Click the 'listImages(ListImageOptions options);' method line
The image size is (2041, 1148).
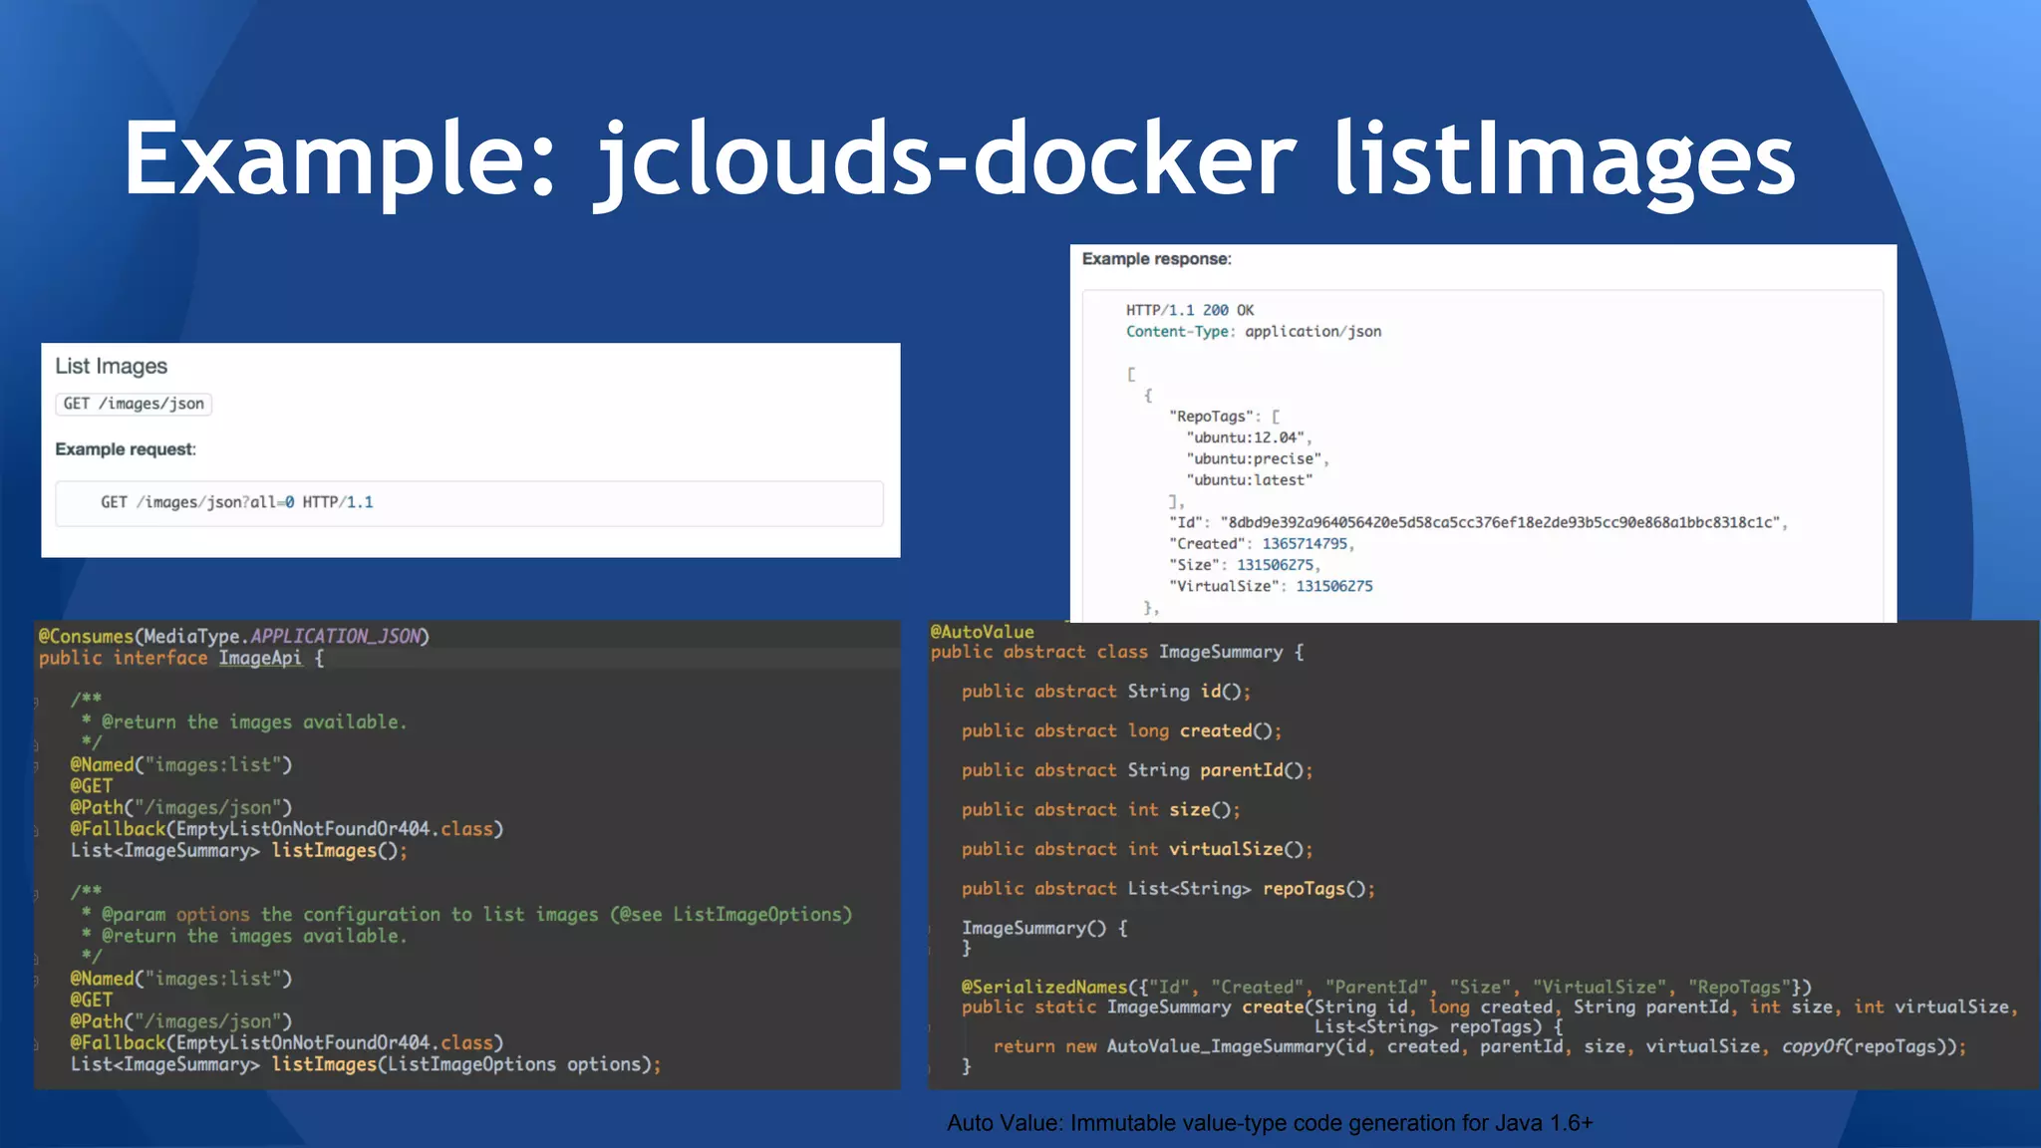(x=366, y=1064)
